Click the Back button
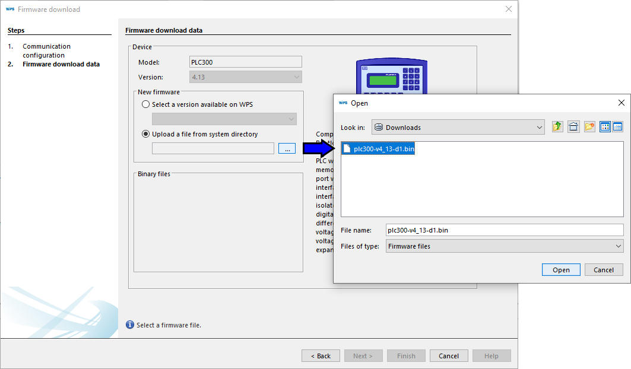631x369 pixels. [x=321, y=356]
